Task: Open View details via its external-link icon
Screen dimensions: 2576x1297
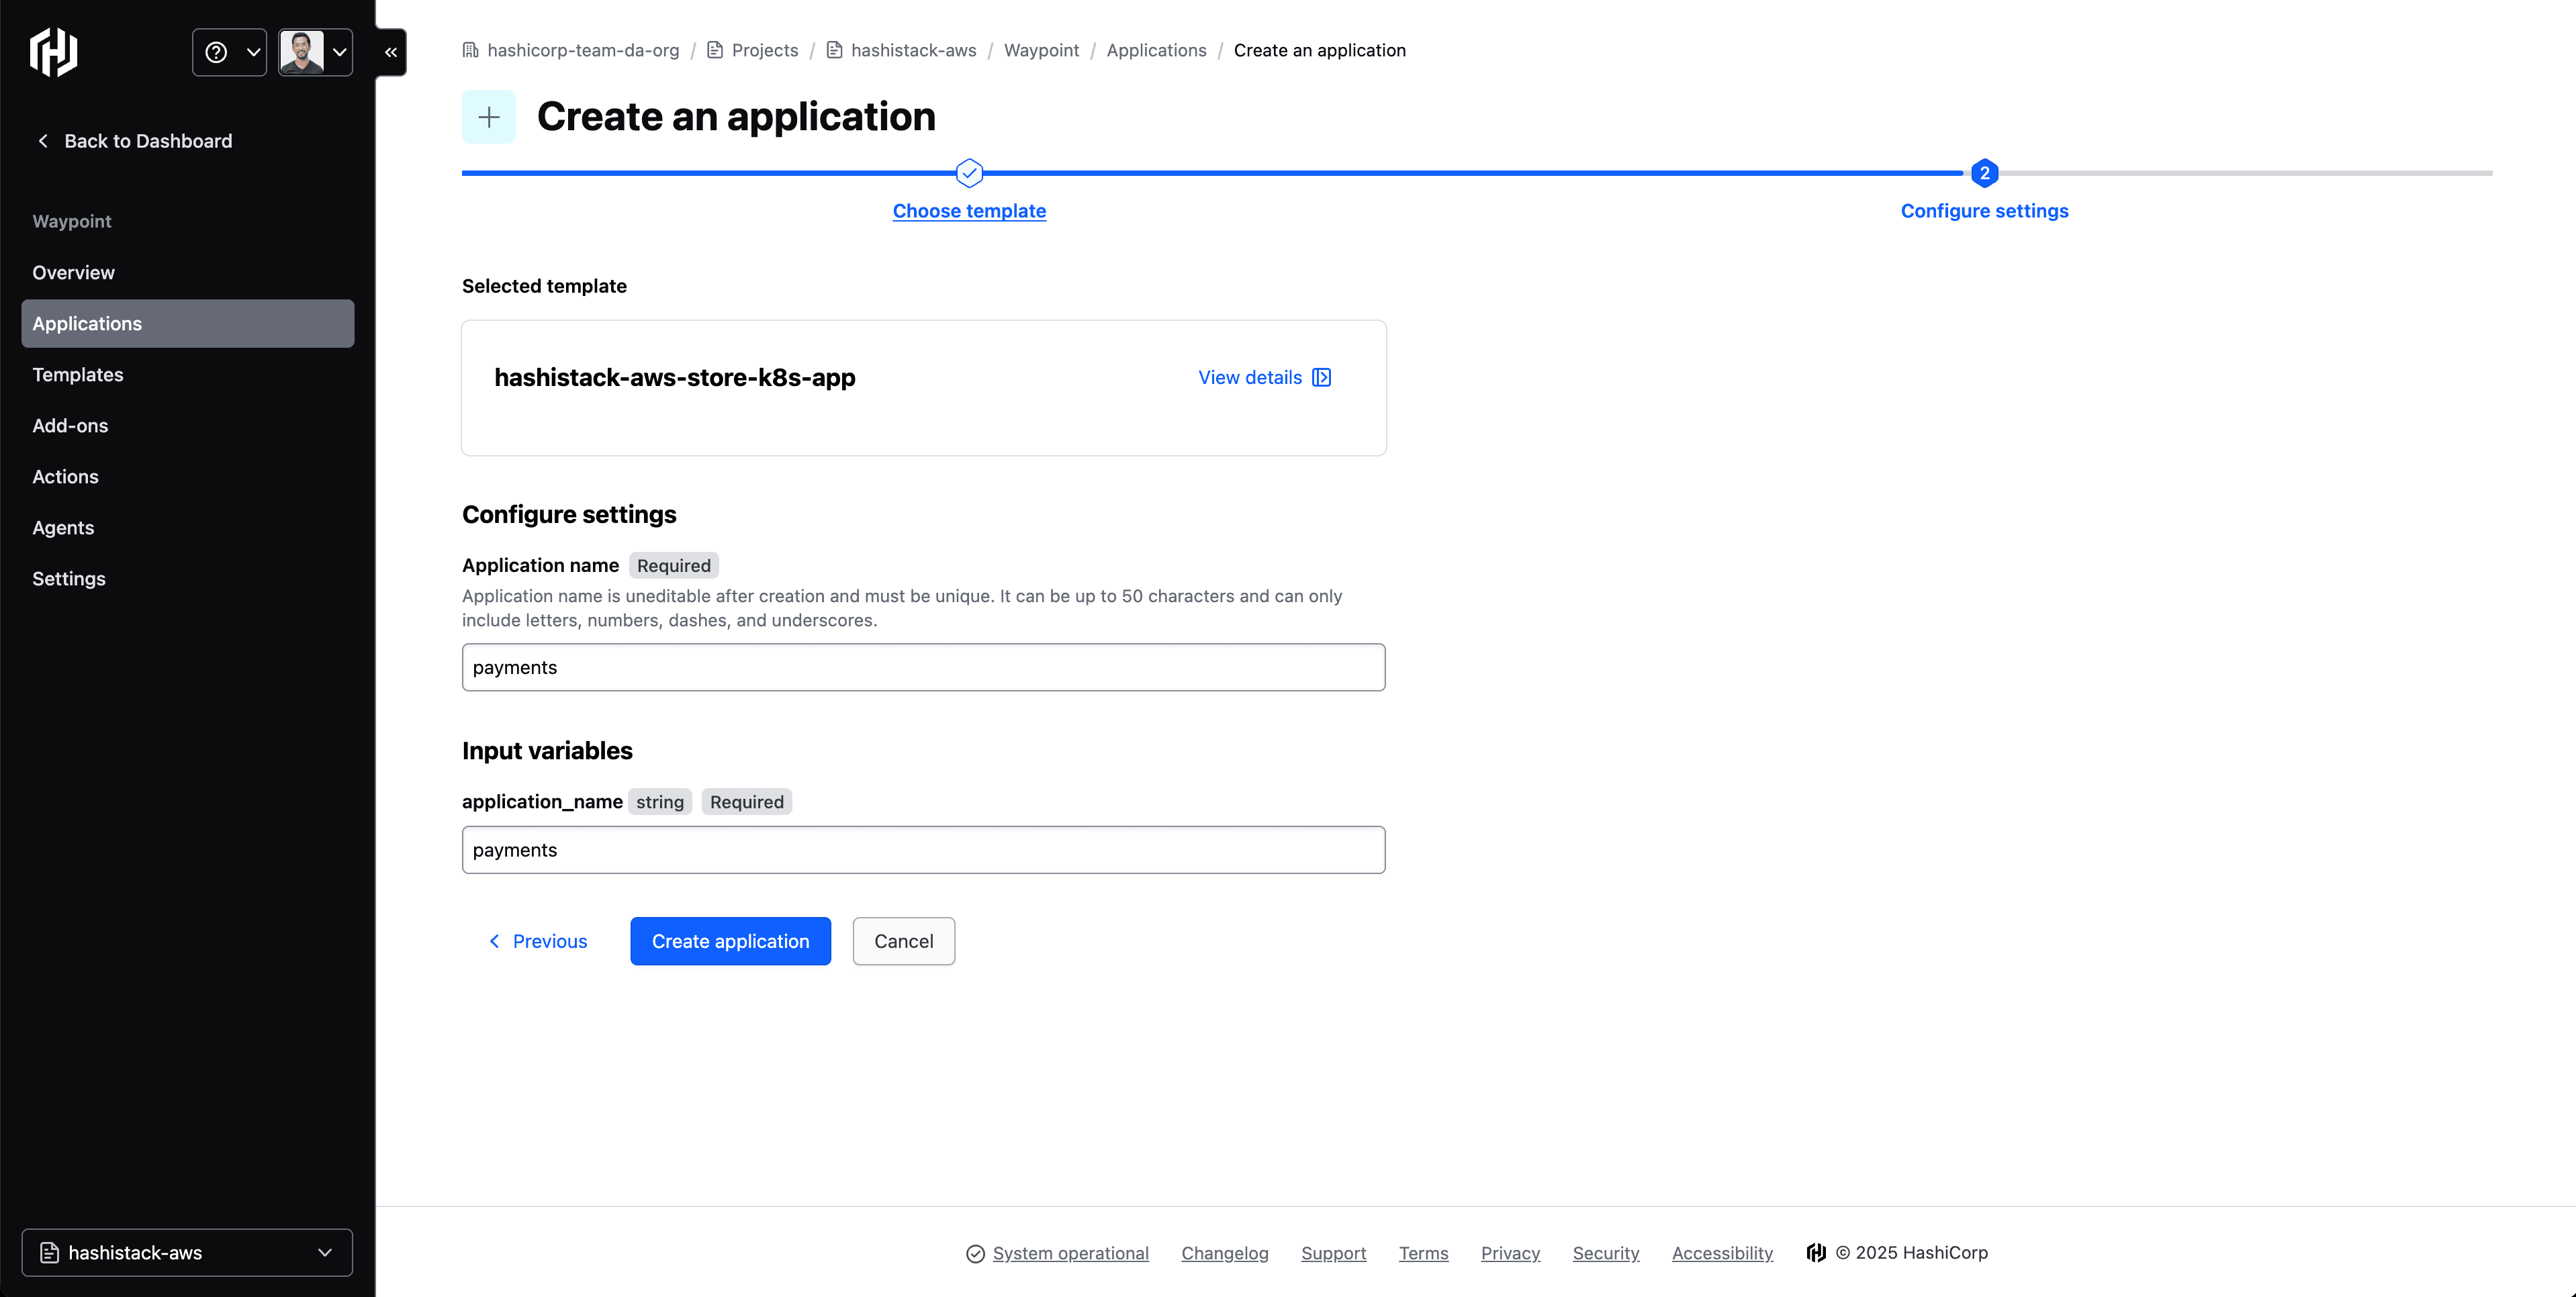Action: click(x=1322, y=377)
